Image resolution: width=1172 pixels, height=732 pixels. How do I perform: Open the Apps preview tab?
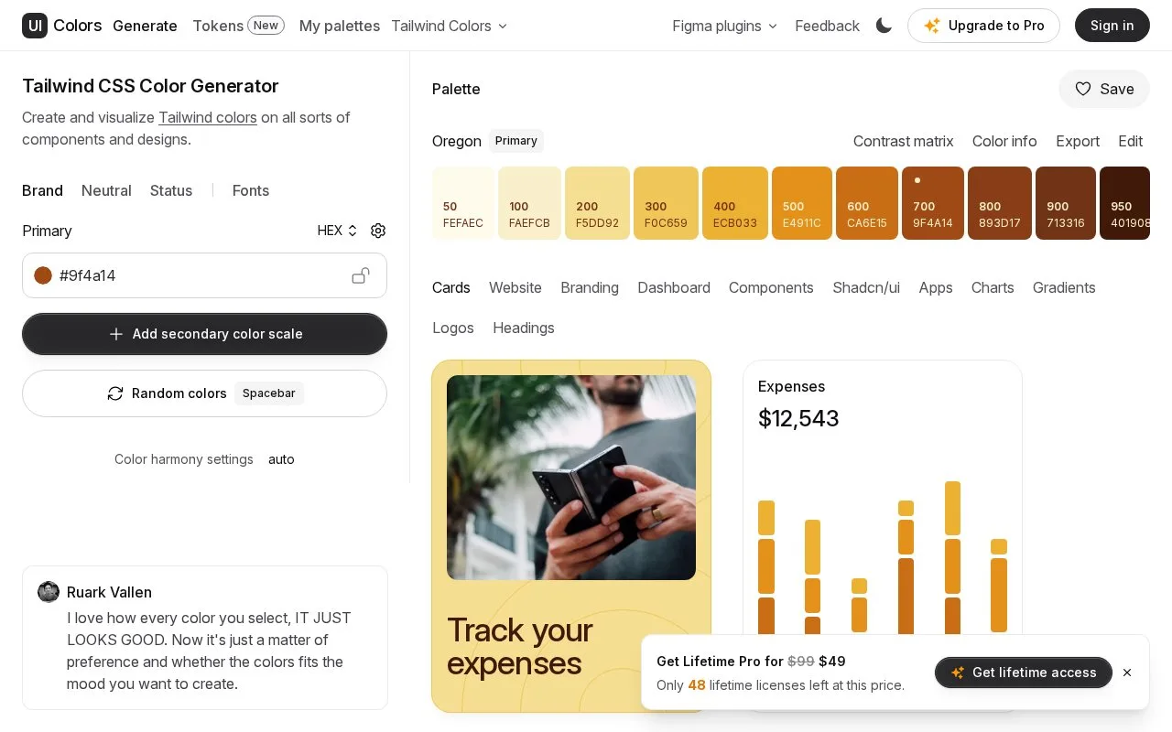[936, 287]
